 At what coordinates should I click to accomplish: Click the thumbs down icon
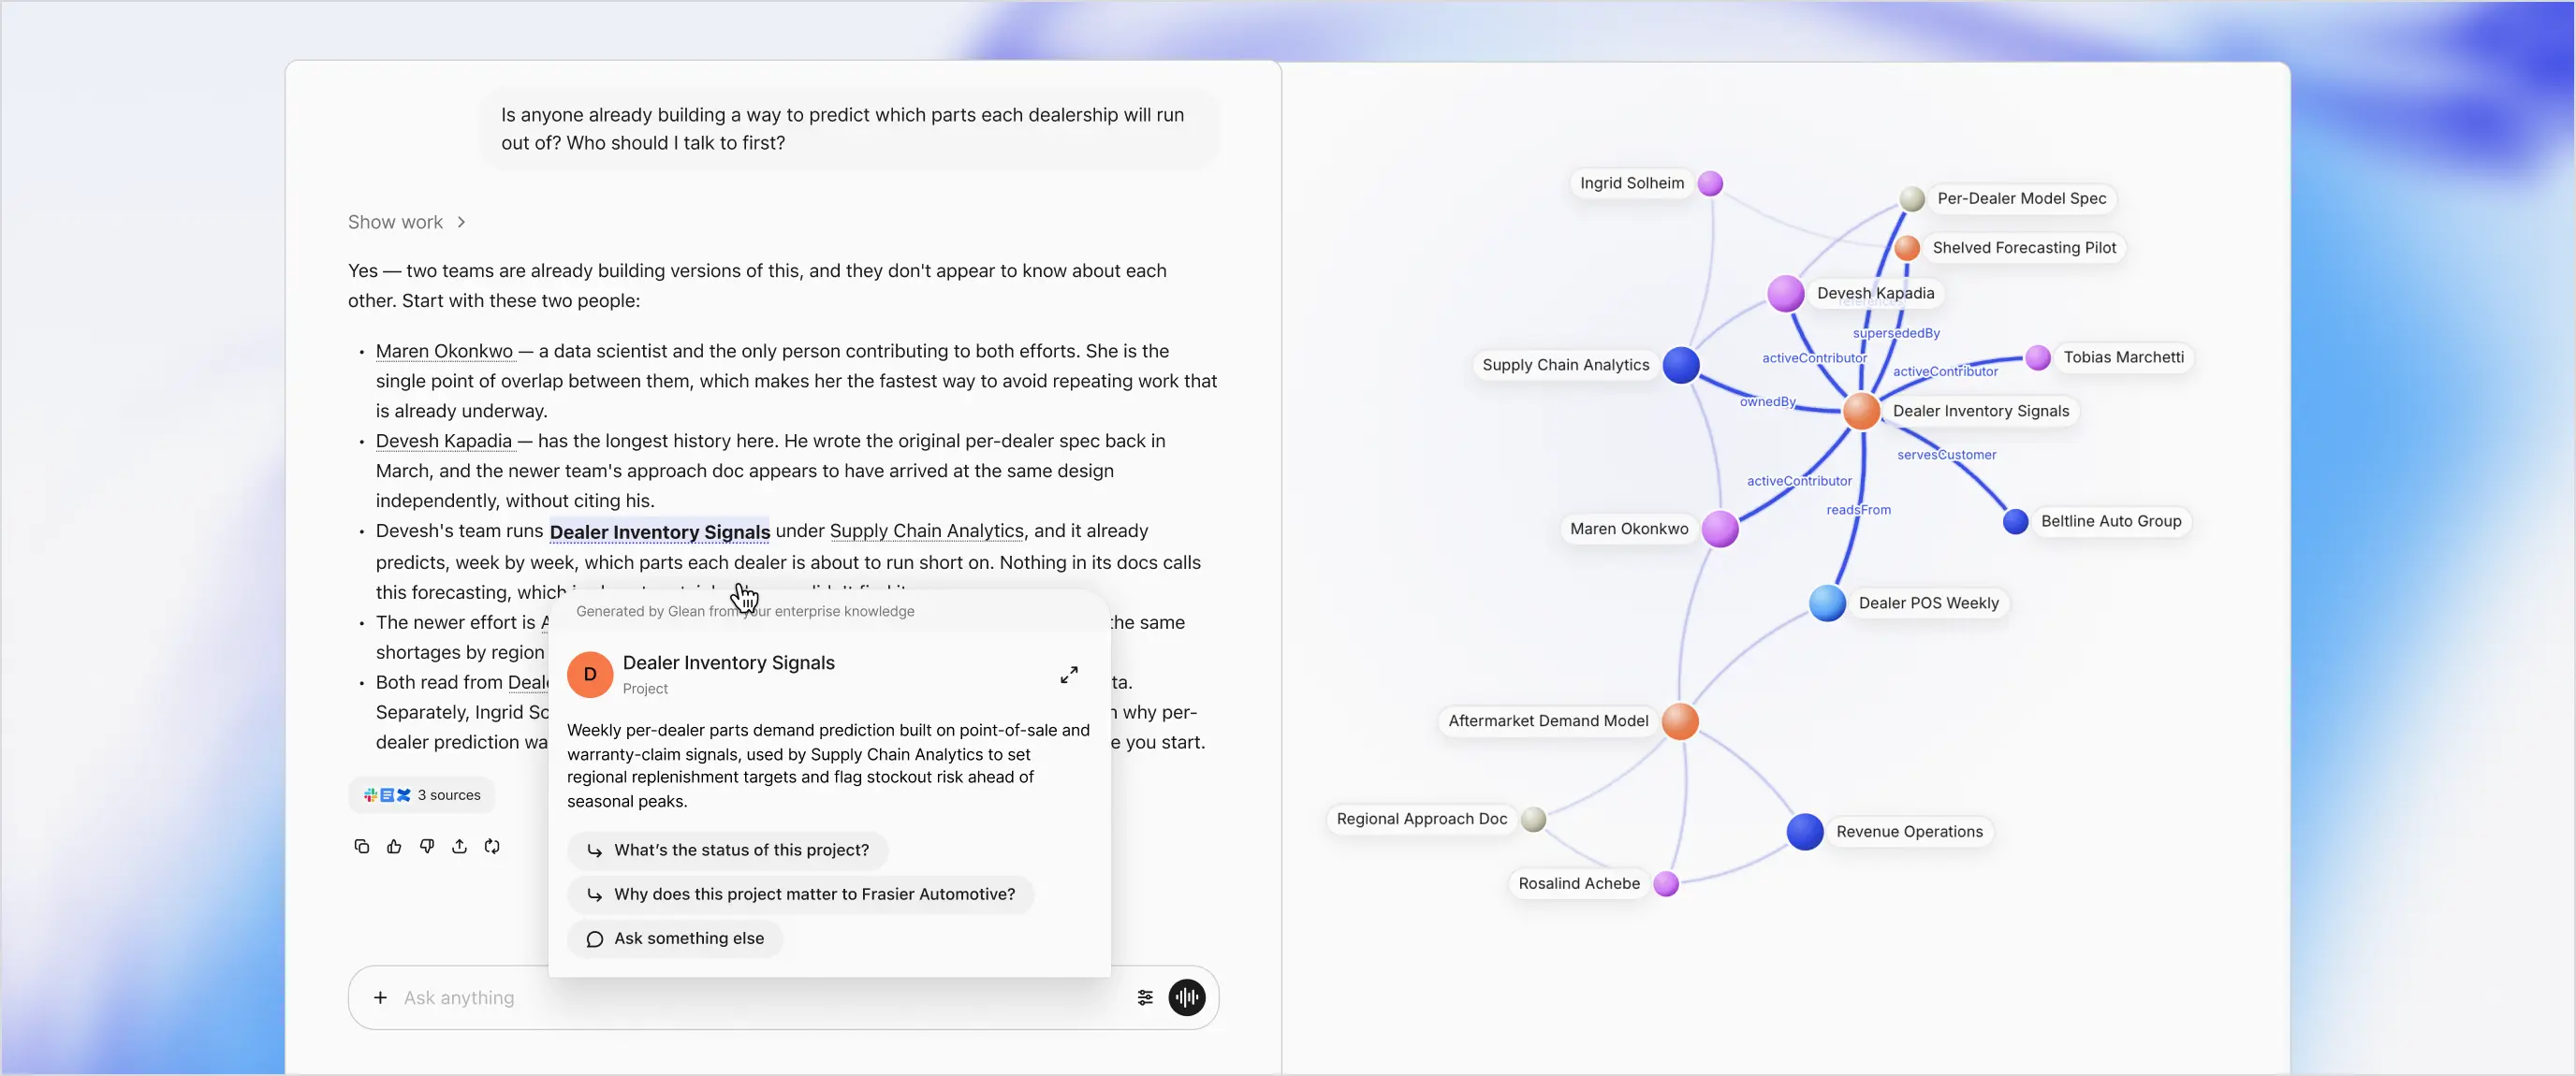point(427,846)
